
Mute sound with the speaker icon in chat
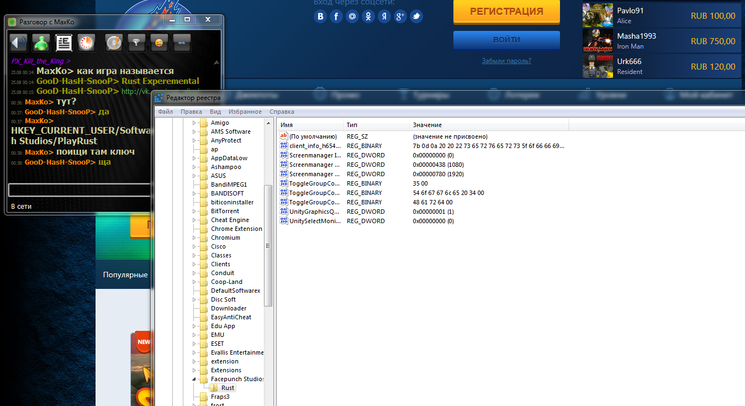pos(18,43)
